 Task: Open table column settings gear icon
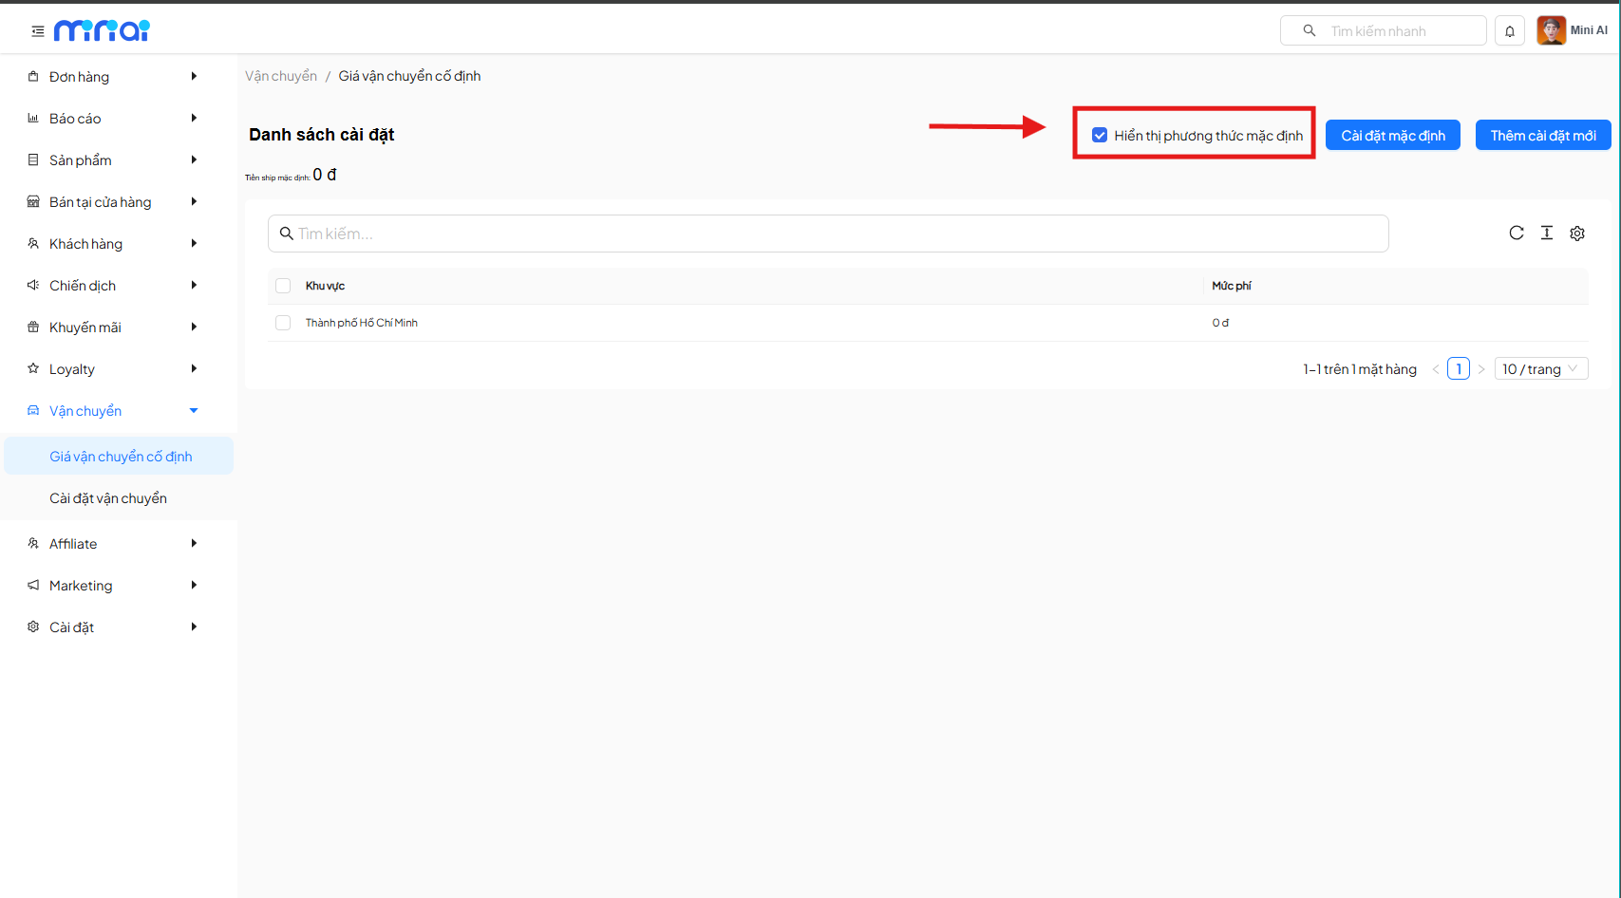click(x=1577, y=234)
